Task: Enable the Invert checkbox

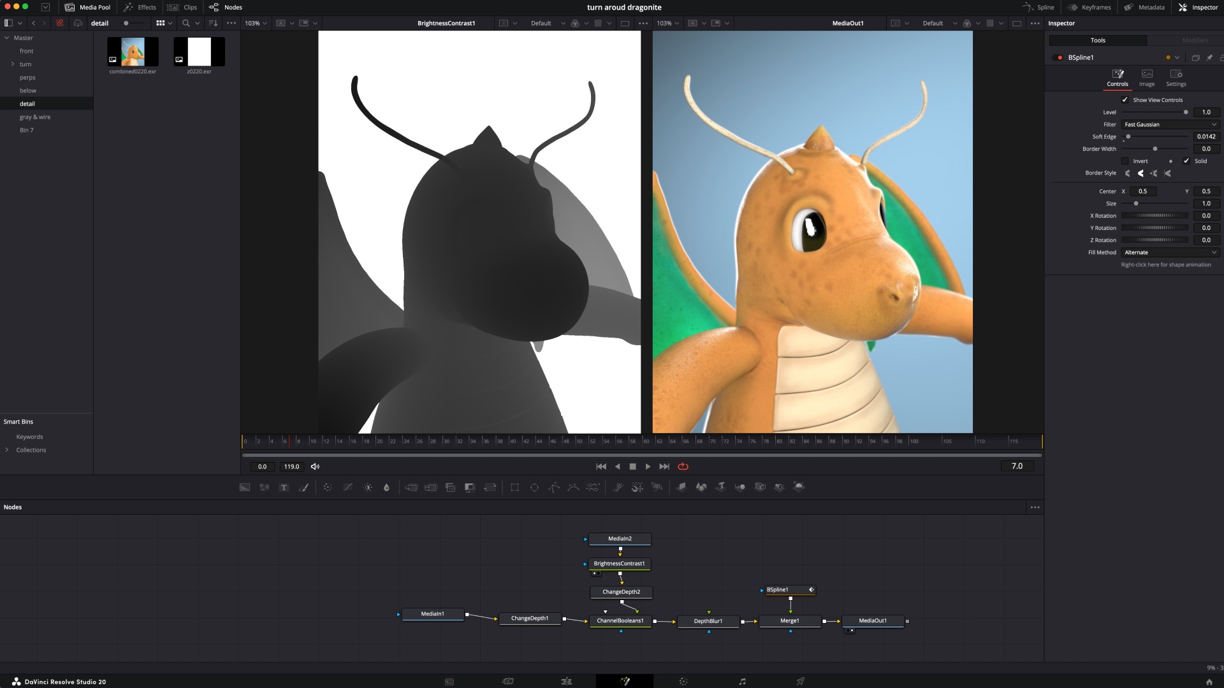Action: (x=1125, y=161)
